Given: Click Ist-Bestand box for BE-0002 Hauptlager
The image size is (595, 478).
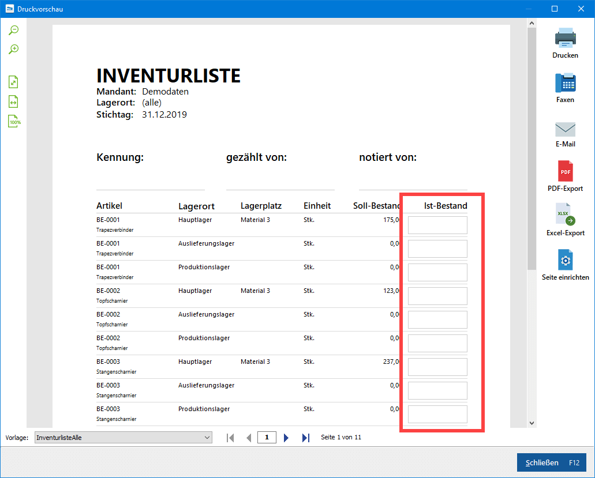Looking at the screenshot, I should (x=437, y=296).
